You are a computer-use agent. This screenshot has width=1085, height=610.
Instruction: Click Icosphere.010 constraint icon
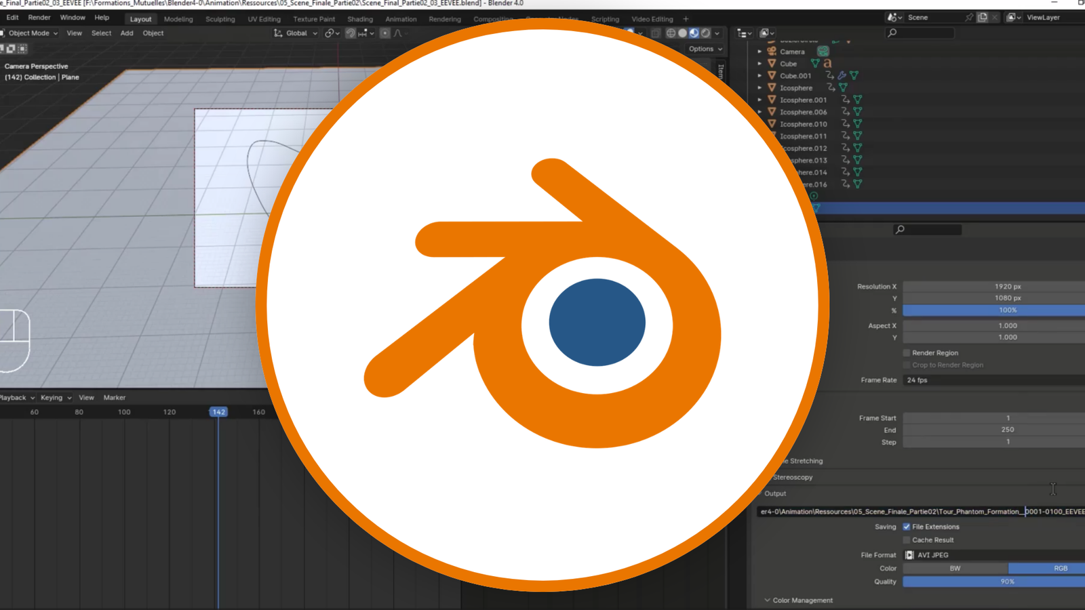pos(845,124)
